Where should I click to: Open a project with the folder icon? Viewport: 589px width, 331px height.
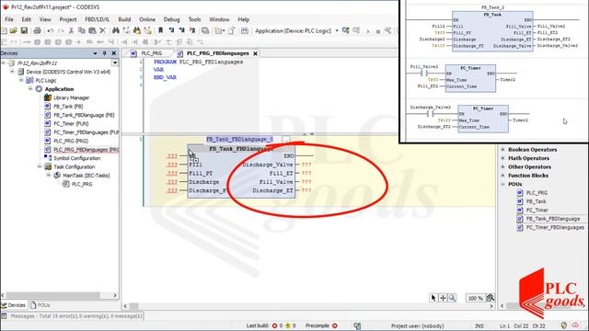pyautogui.click(x=13, y=30)
